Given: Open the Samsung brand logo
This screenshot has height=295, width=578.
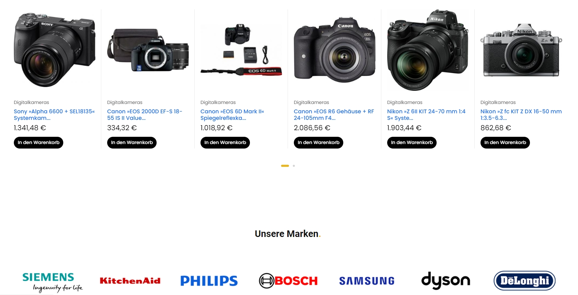Looking at the screenshot, I should point(367,281).
